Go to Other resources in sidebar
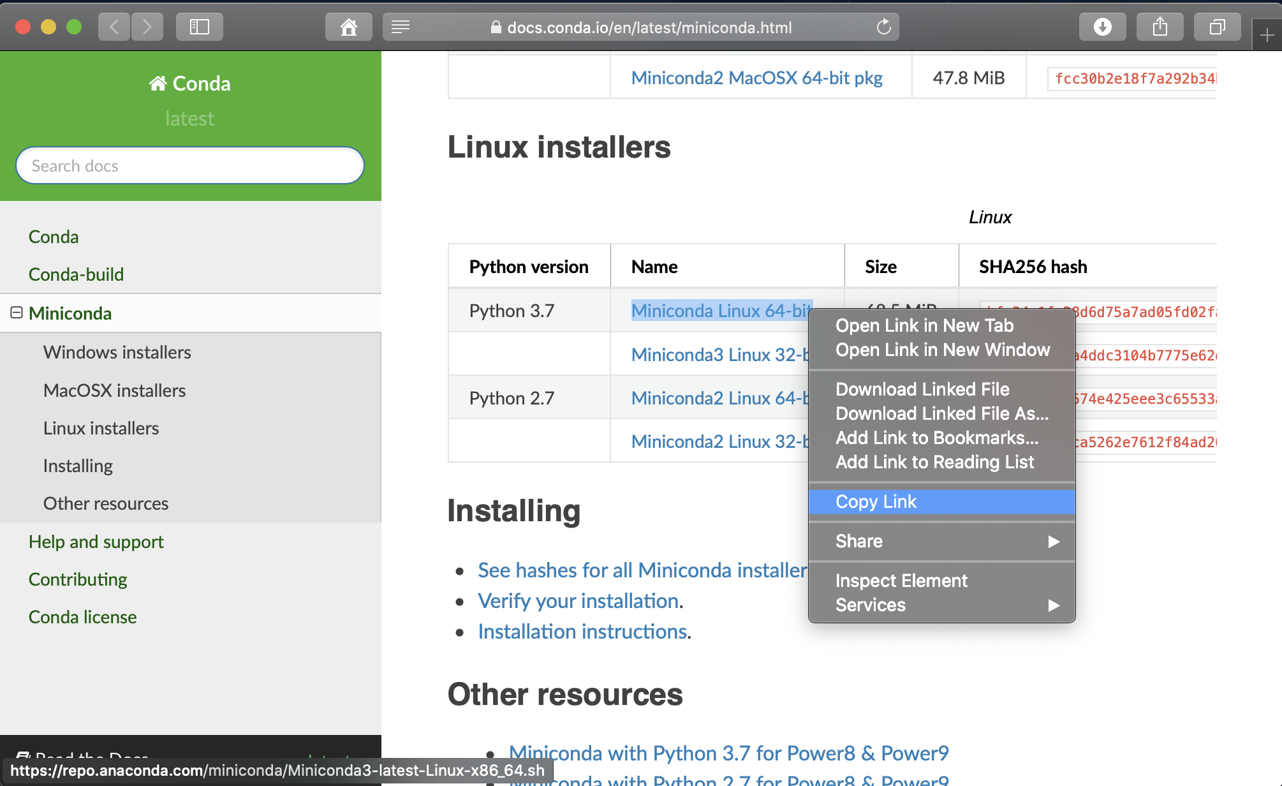Screen dimensions: 1282x786 click(106, 503)
